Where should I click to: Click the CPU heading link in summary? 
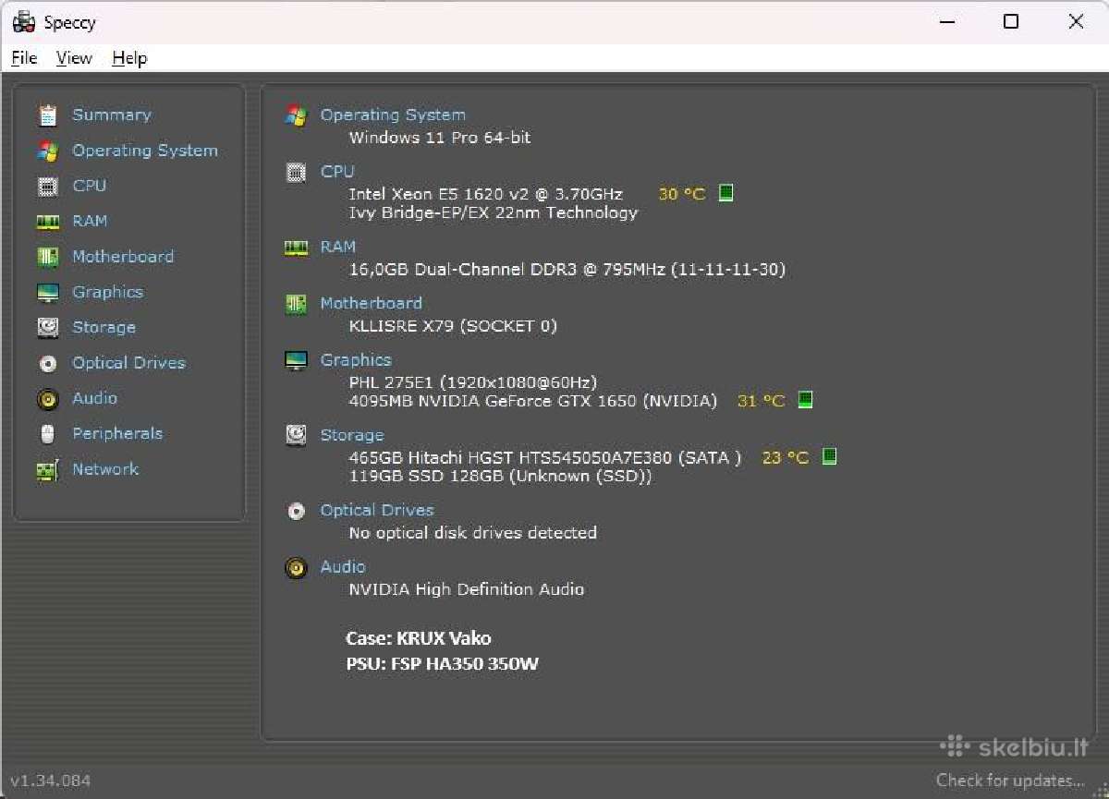point(337,172)
